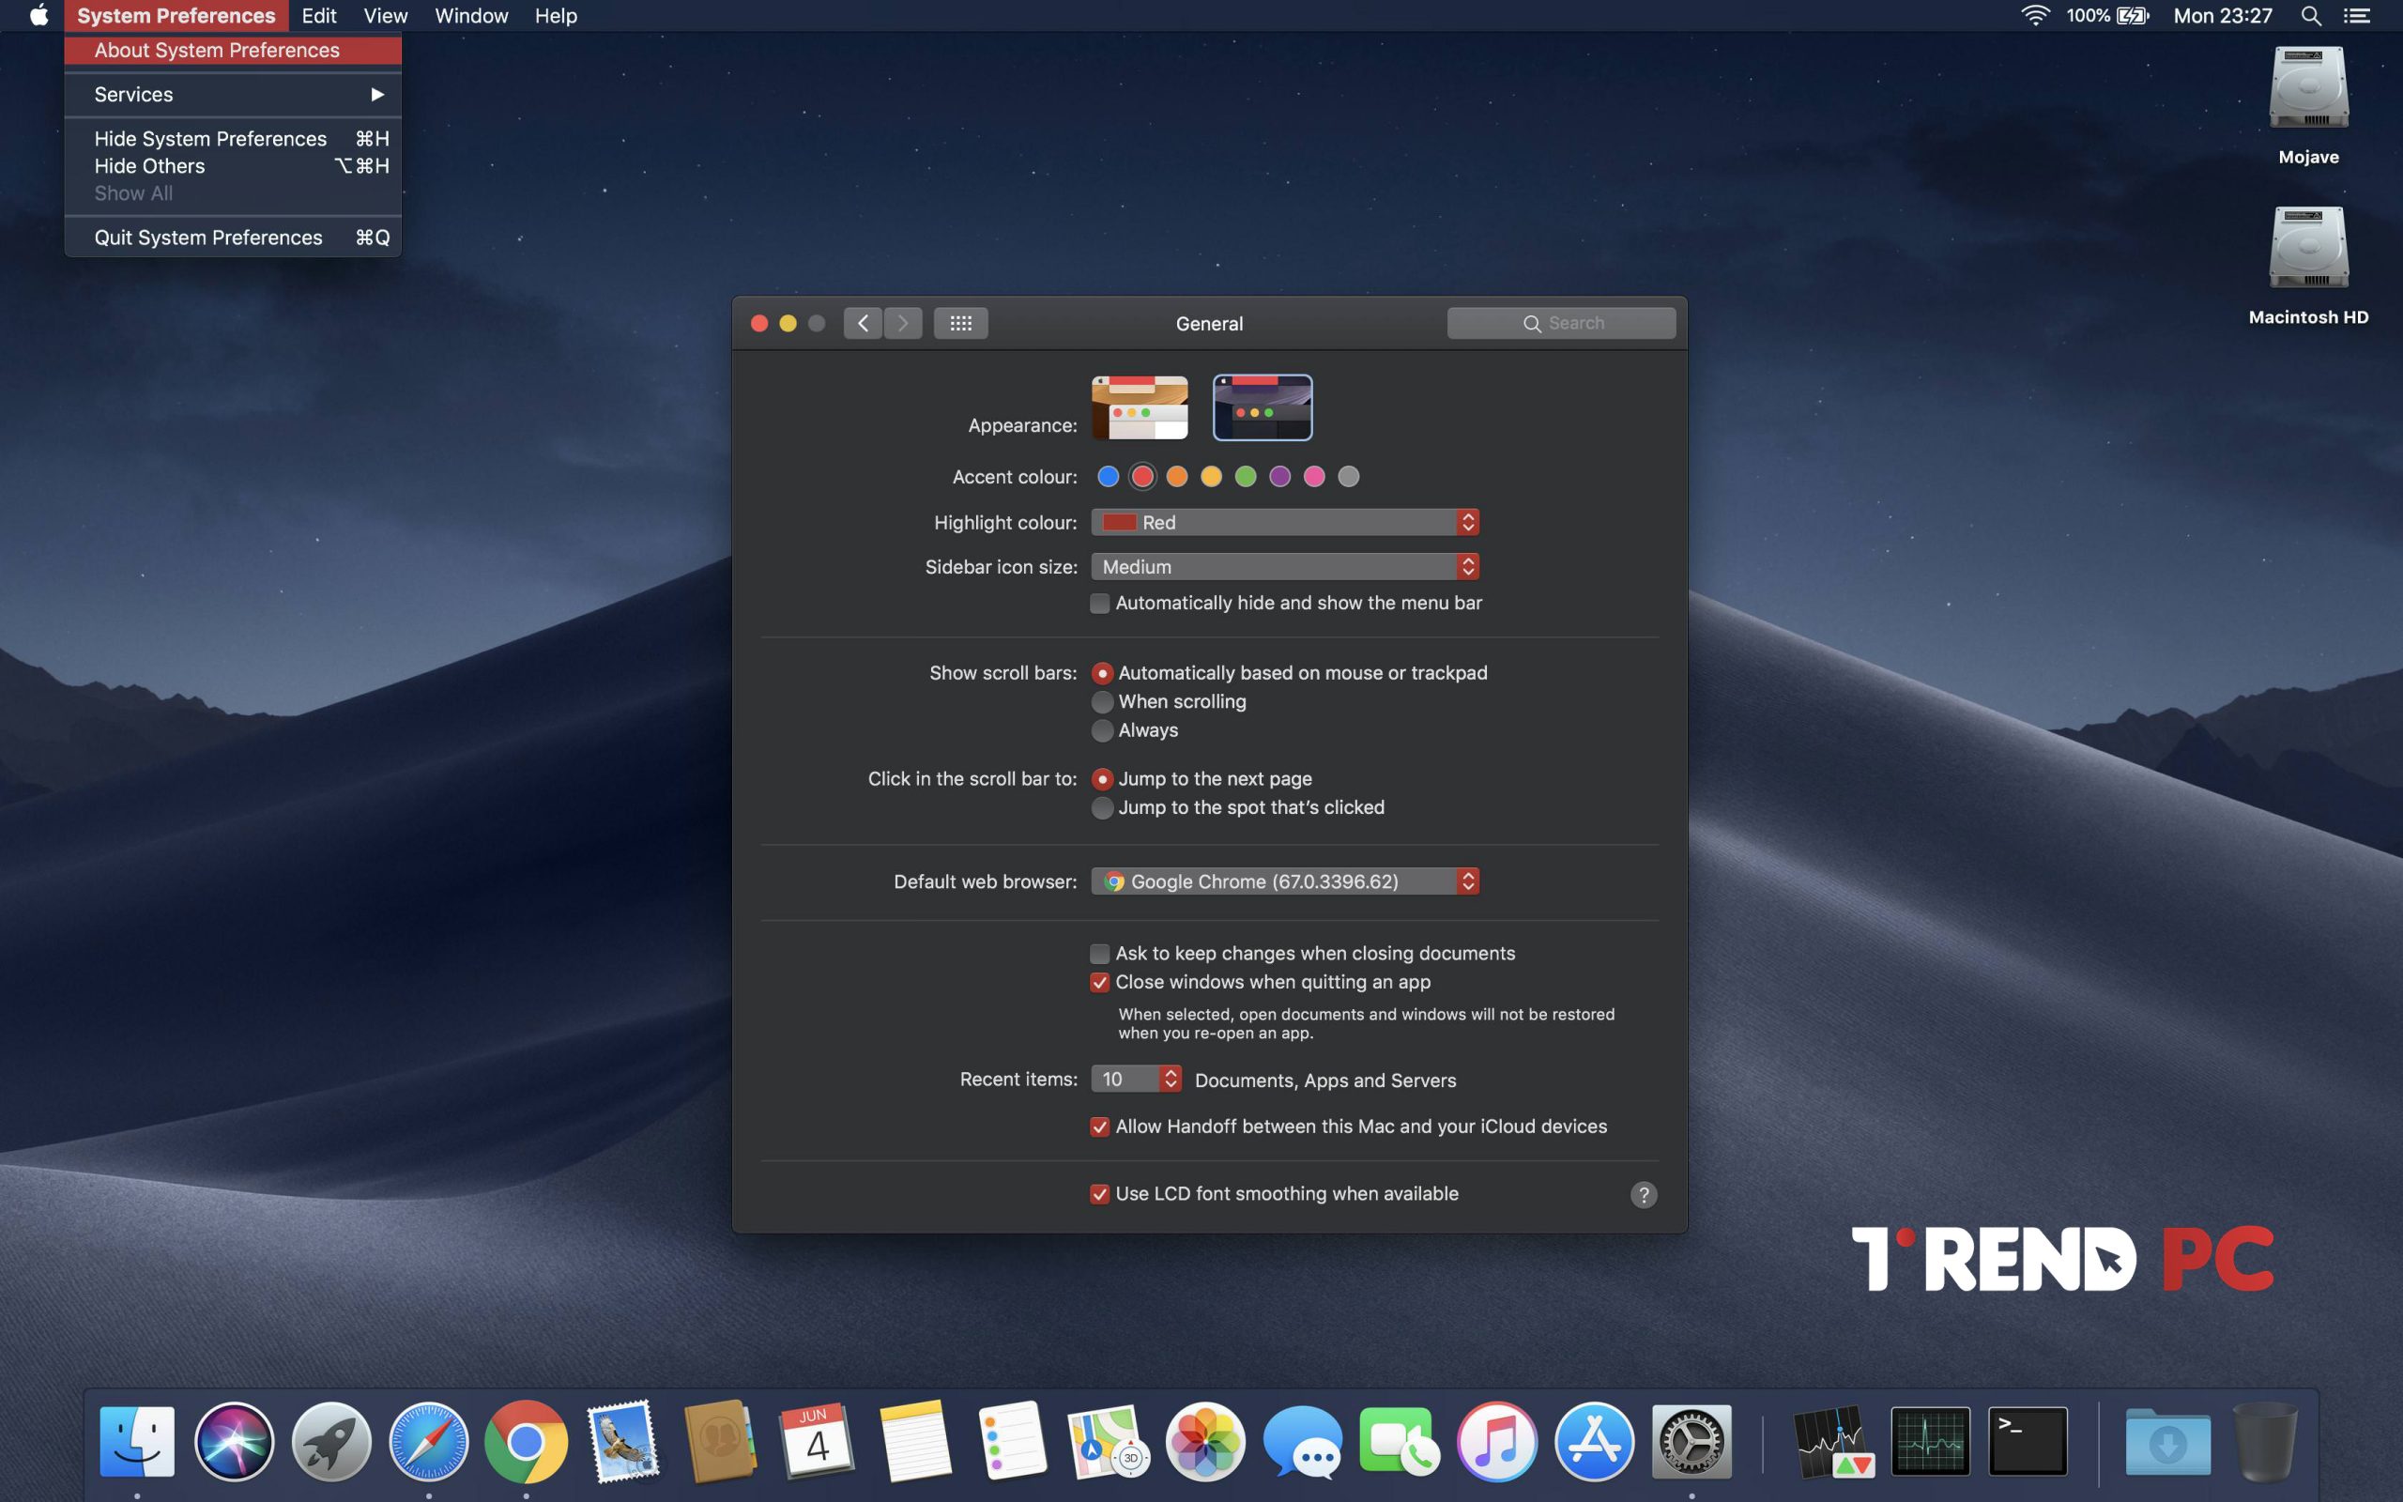This screenshot has width=2403, height=1502.
Task: Choose About System Preferences
Action: [x=233, y=50]
